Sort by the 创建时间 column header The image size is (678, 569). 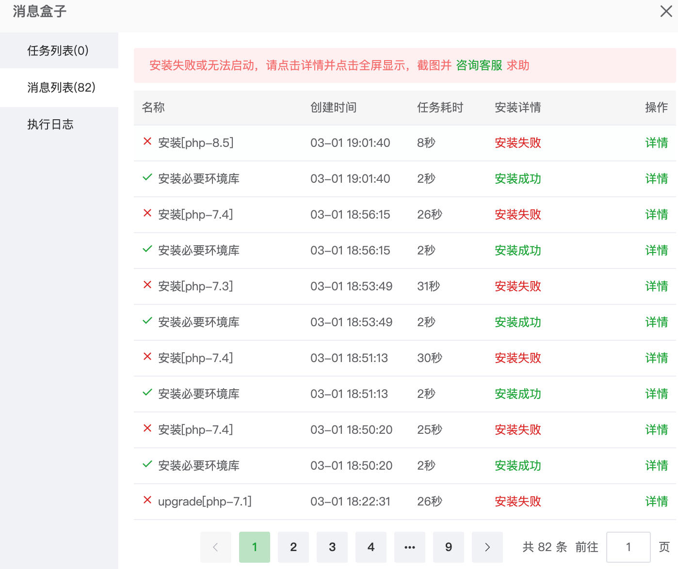(x=333, y=108)
